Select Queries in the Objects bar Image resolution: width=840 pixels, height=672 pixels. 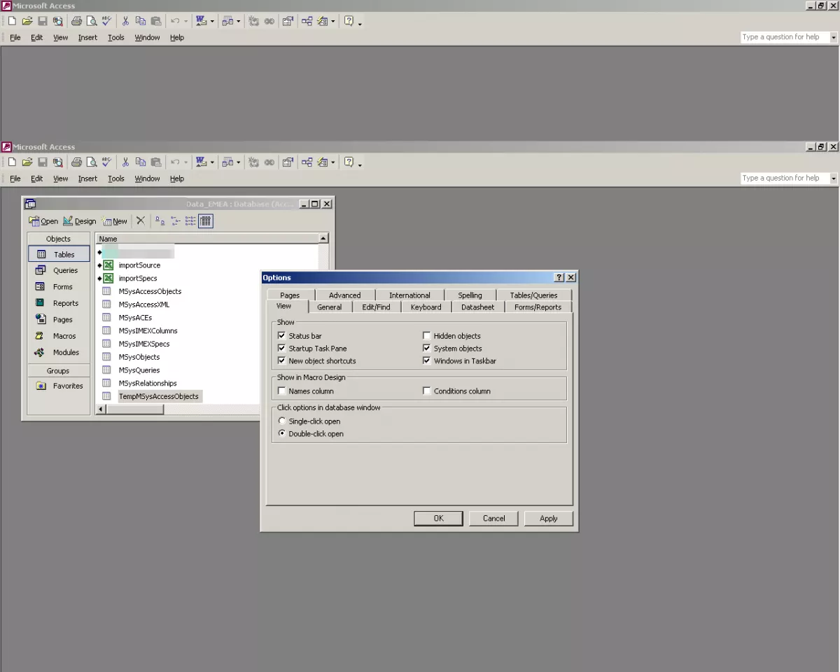click(59, 270)
